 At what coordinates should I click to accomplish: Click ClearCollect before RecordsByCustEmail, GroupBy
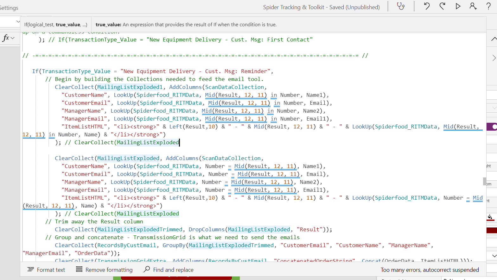click(74, 245)
